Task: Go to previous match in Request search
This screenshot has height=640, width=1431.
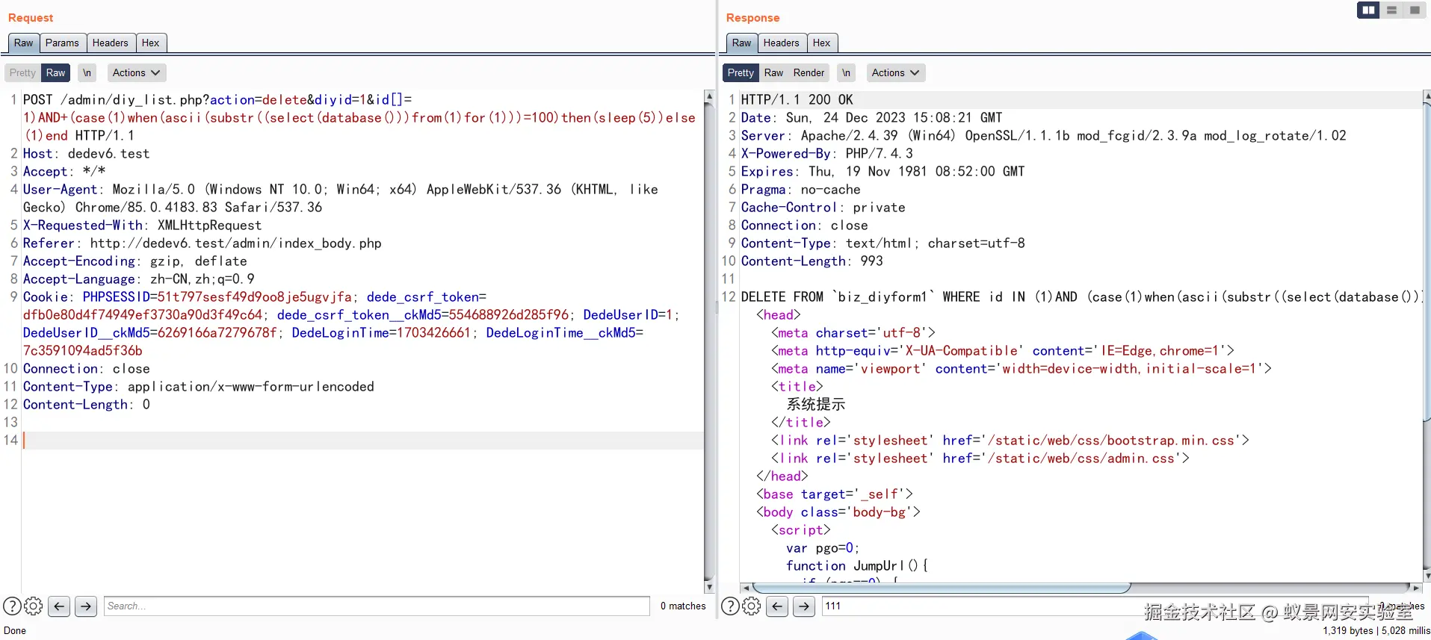Action: pos(59,606)
